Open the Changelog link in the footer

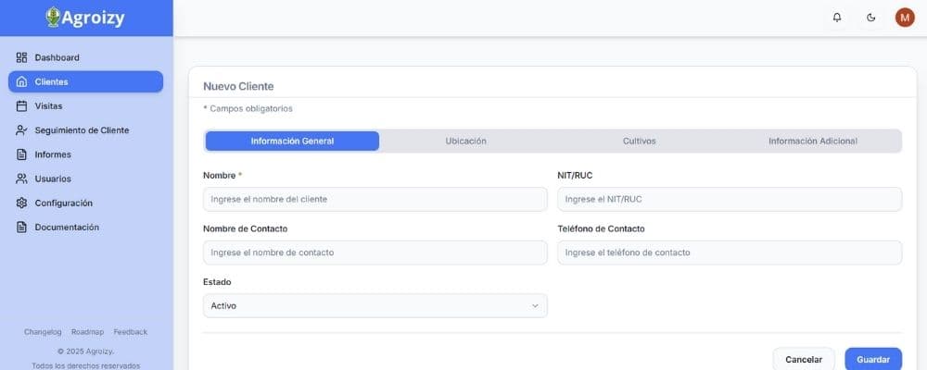click(43, 331)
